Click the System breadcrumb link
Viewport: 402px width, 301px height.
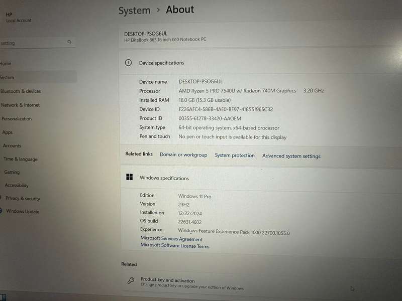click(134, 11)
